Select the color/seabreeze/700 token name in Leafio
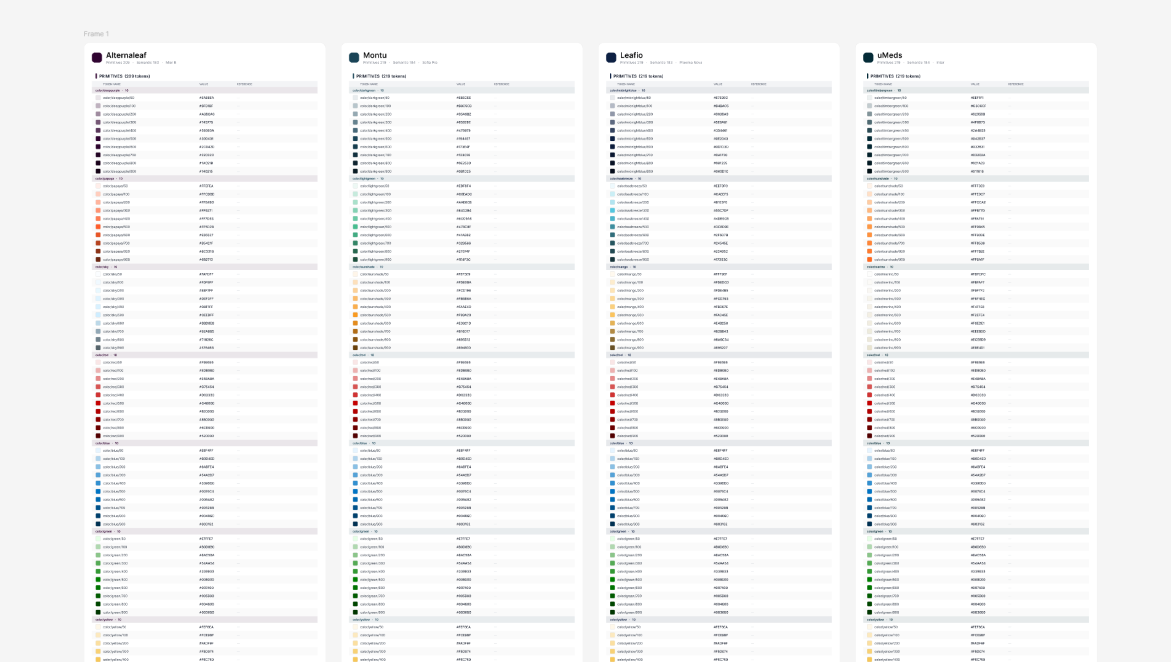 [x=633, y=243]
